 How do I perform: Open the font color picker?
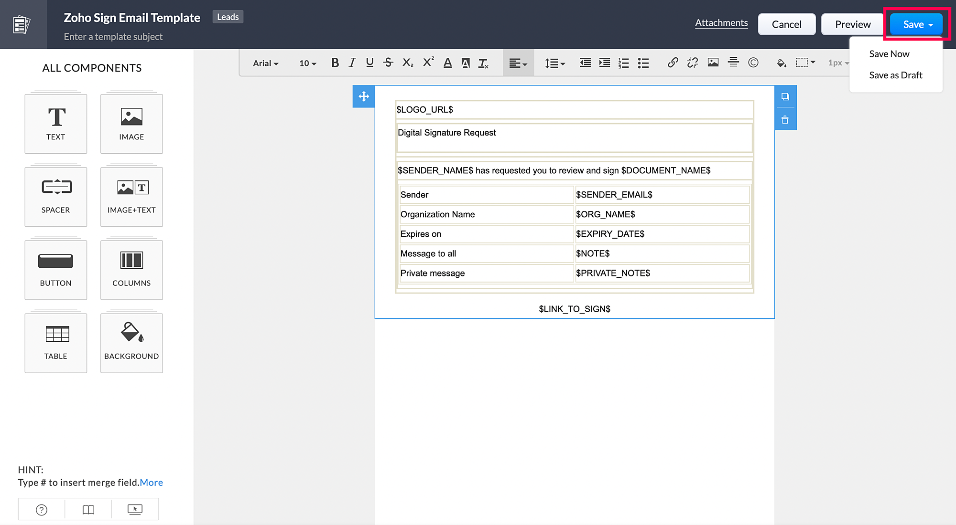pos(447,63)
